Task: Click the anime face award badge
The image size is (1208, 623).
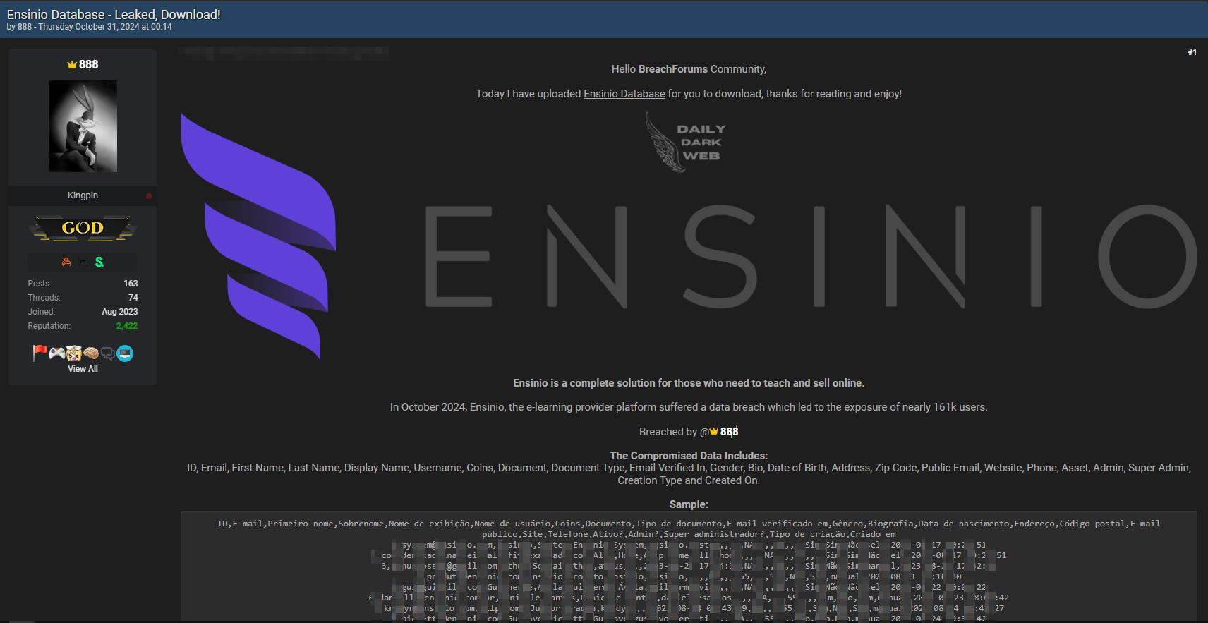Action: [74, 353]
